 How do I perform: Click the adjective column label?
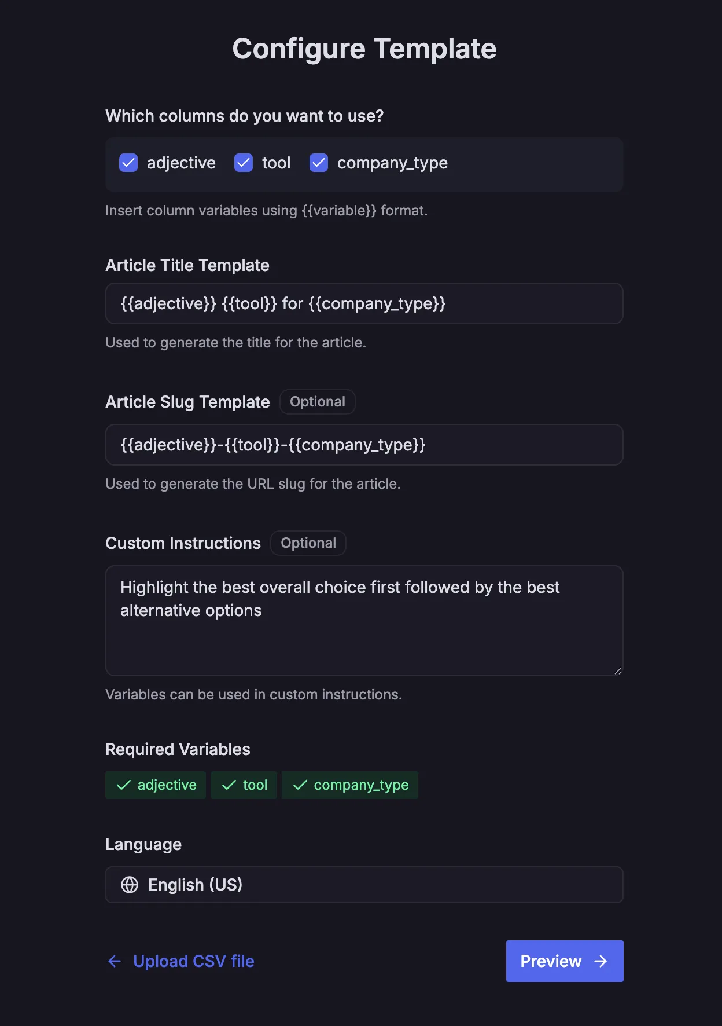pyautogui.click(x=181, y=163)
